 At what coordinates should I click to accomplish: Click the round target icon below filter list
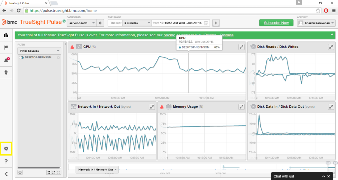click(x=20, y=172)
